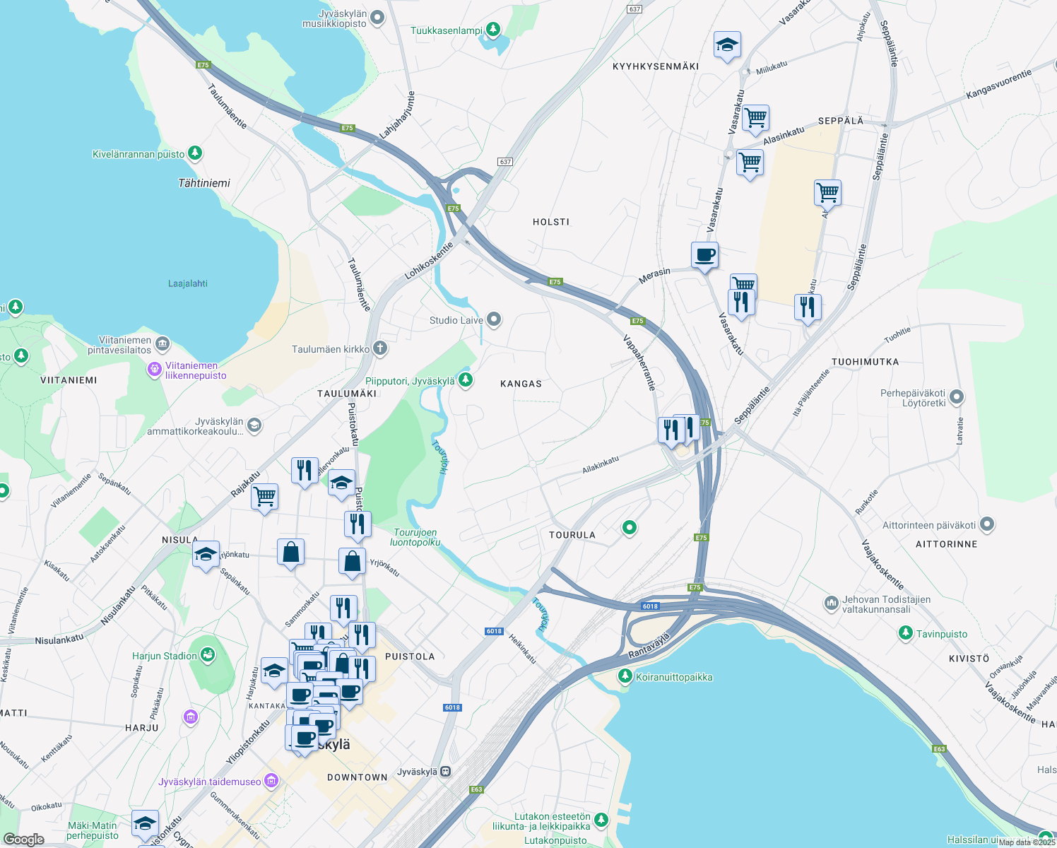Image resolution: width=1057 pixels, height=848 pixels.
Task: Select the park tree icon at Kivelänrannan puisto
Action: pos(194,153)
